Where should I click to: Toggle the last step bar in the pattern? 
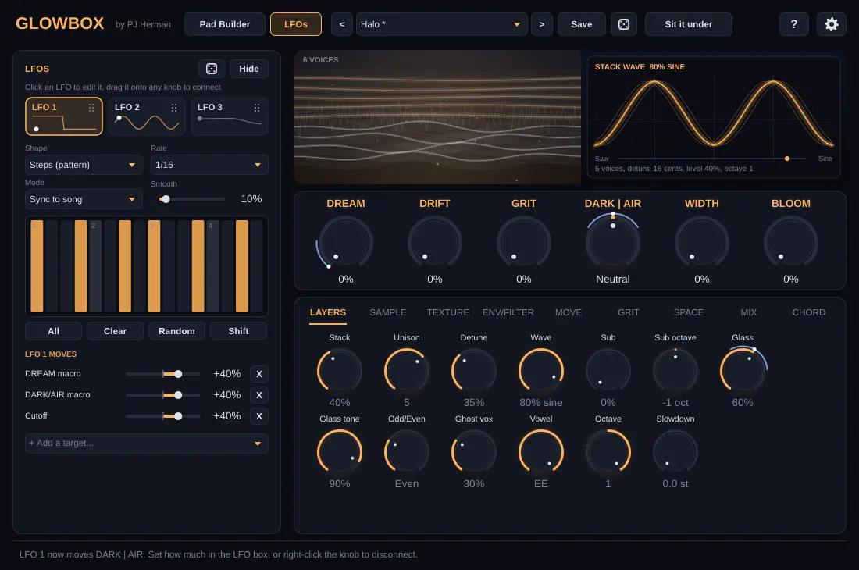coord(256,266)
